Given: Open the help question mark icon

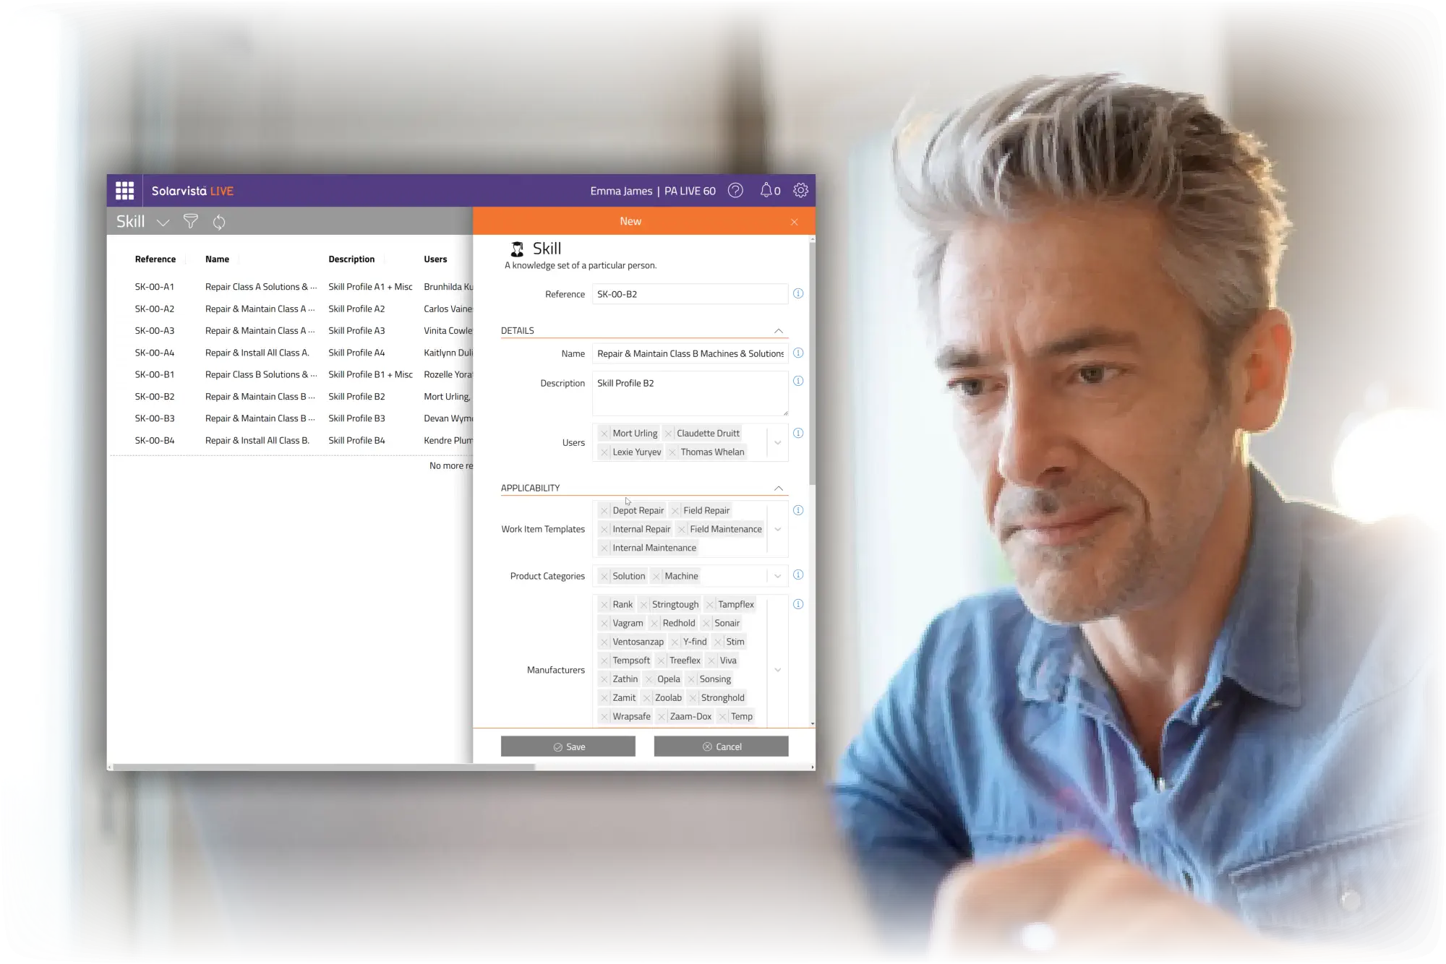Looking at the screenshot, I should pos(735,191).
